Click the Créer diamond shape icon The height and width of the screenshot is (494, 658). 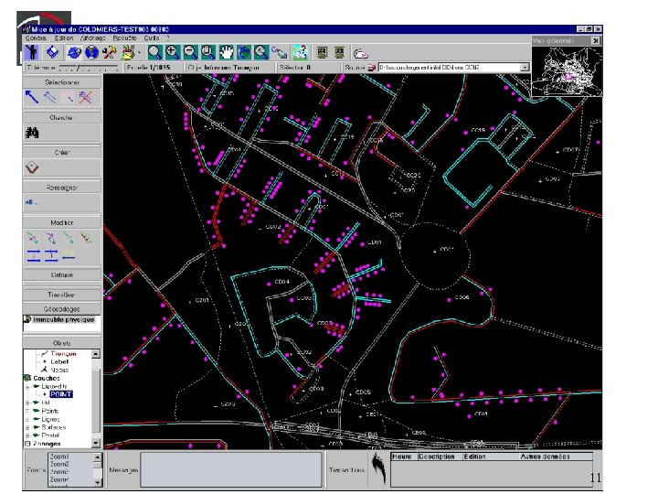(32, 167)
